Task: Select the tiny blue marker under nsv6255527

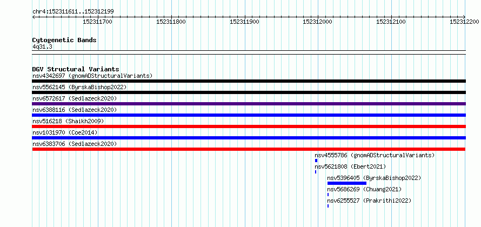Action: click(x=328, y=206)
